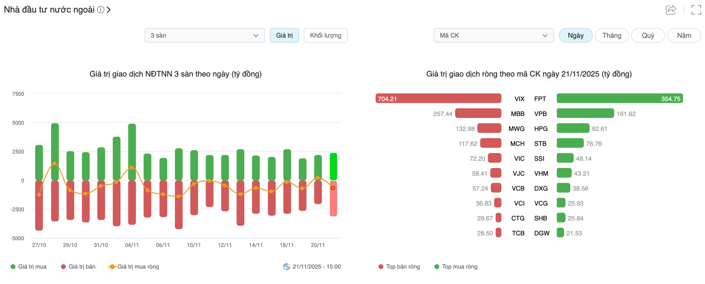
Task: Click the chevron arrow next to the title
Action: [x=109, y=10]
